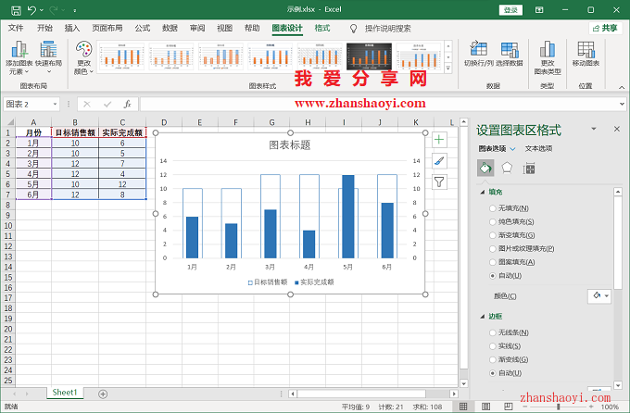Click the Undo arrow icon
Screen dimensions: 630x413
click(x=31, y=10)
